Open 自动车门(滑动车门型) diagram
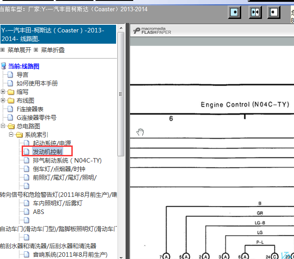This screenshot has height=259, width=294. click(x=58, y=229)
